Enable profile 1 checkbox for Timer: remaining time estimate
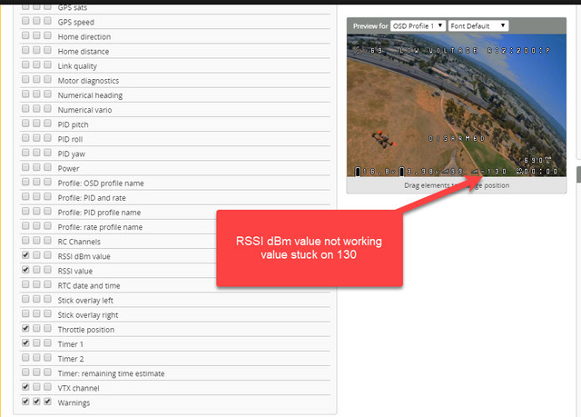The image size is (581, 417). (x=25, y=372)
